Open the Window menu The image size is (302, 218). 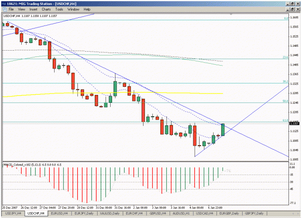pos(73,9)
